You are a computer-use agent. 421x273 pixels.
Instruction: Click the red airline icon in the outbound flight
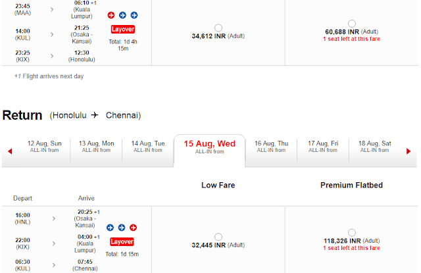coord(111,15)
